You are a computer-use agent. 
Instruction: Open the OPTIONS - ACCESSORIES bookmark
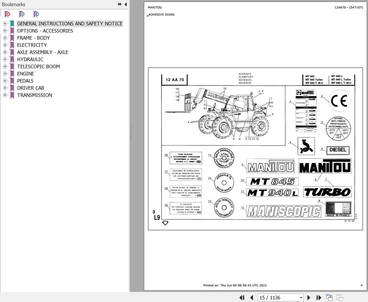point(45,31)
